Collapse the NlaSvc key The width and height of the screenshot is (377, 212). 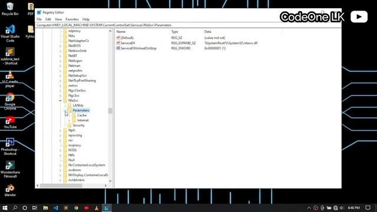pyautogui.click(x=60, y=101)
